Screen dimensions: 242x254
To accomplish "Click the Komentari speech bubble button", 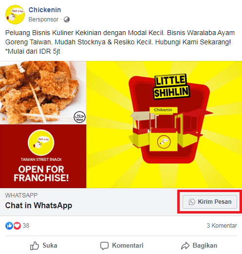I will coord(122,246).
